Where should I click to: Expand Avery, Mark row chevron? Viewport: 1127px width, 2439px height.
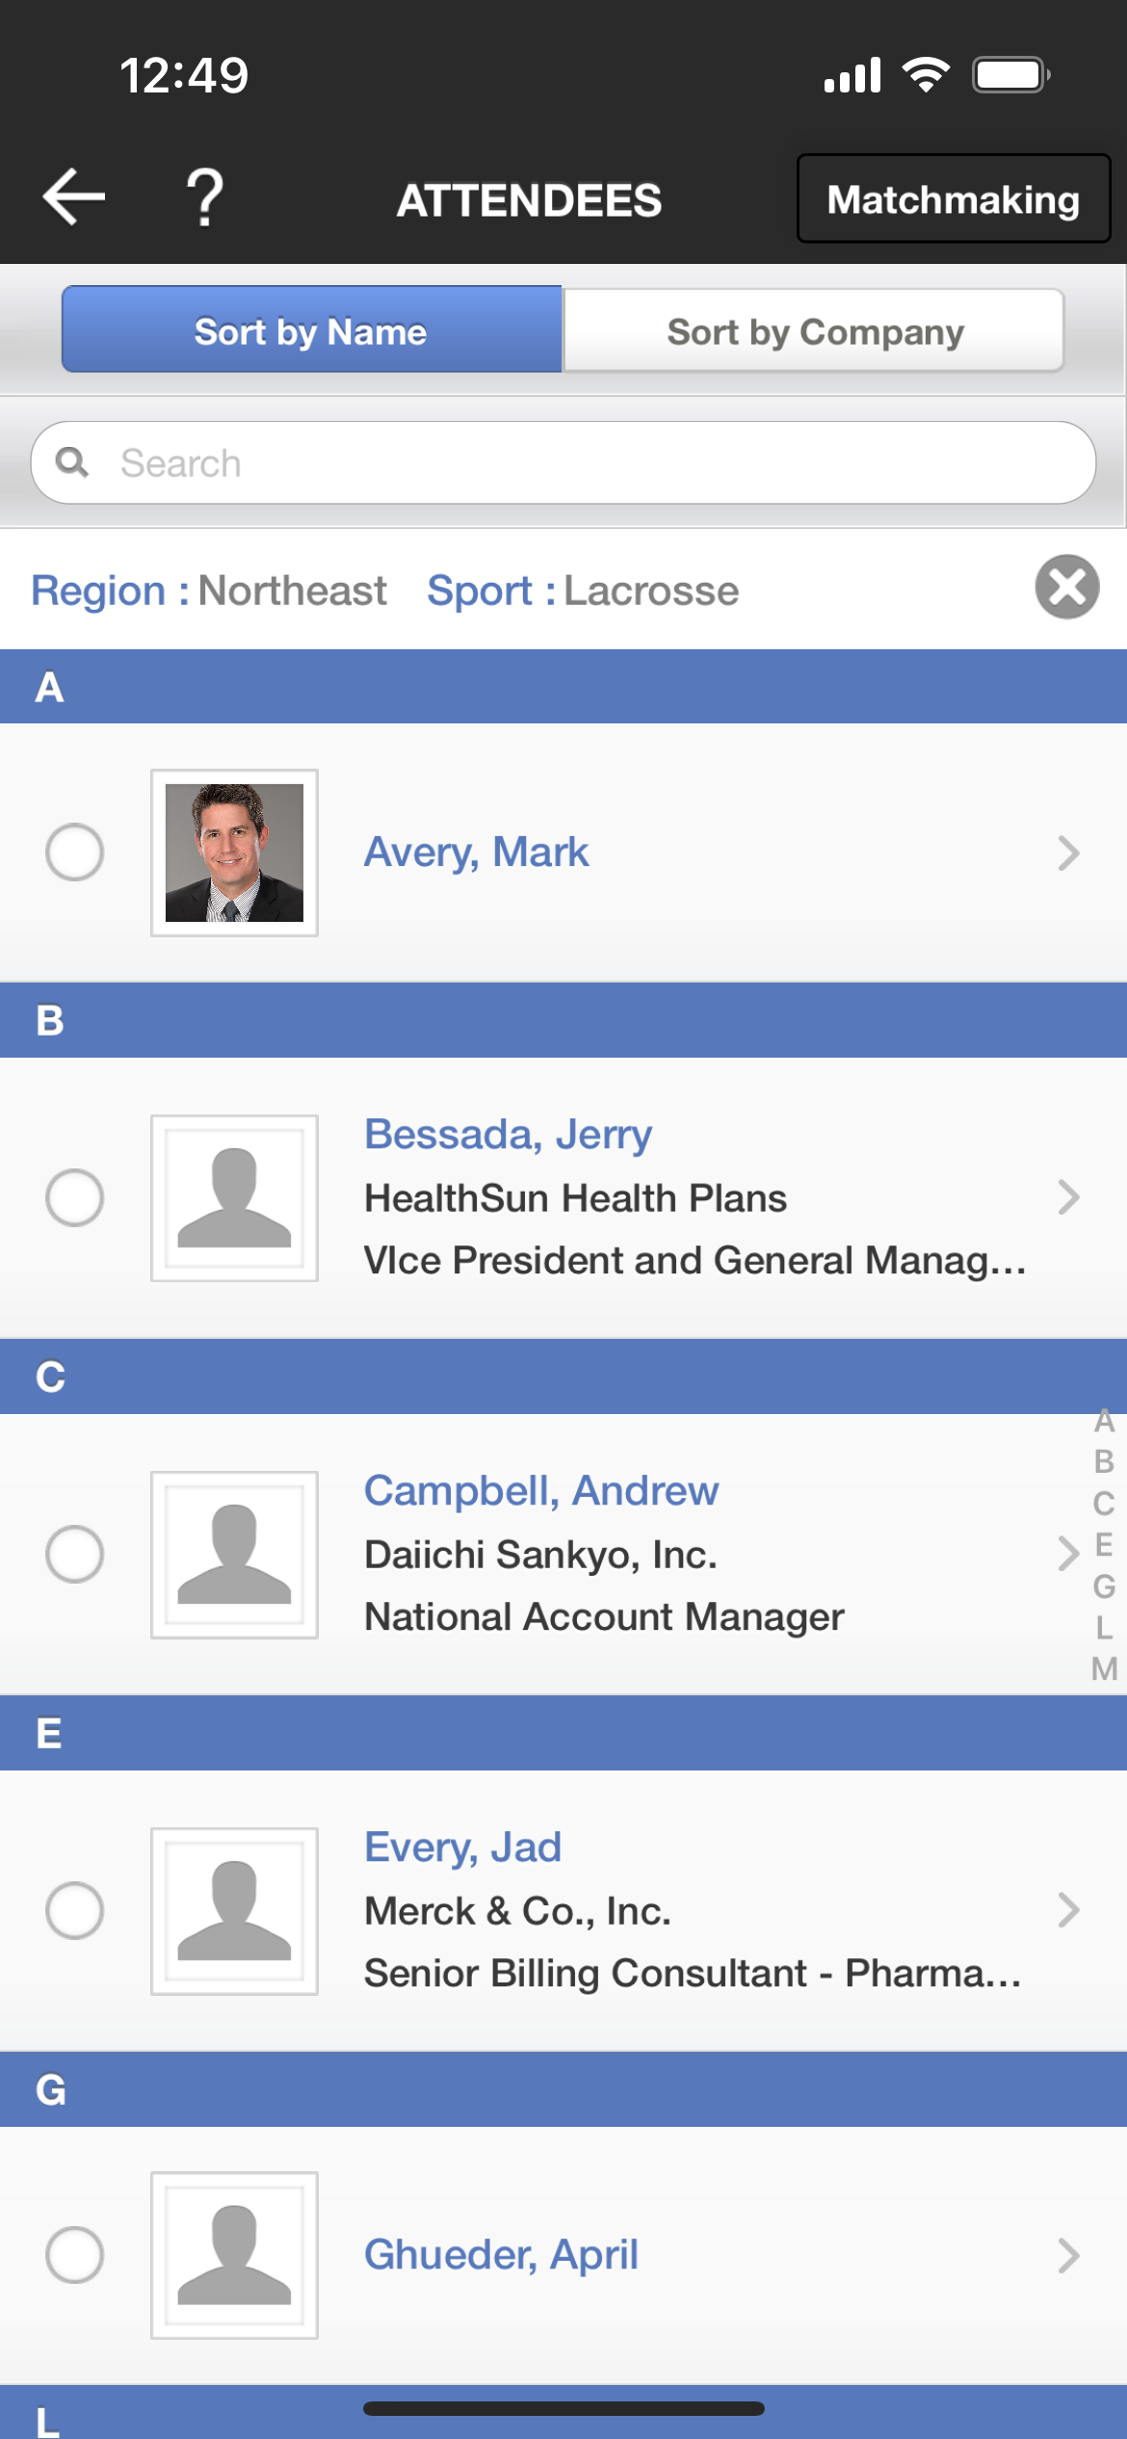1068,852
